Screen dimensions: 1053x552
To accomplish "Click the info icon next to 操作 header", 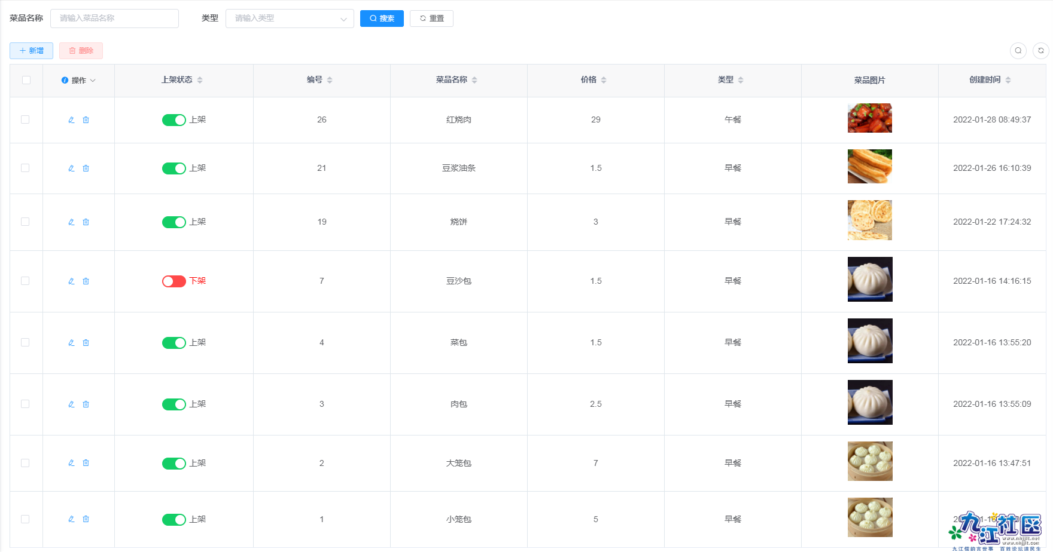I will (65, 79).
